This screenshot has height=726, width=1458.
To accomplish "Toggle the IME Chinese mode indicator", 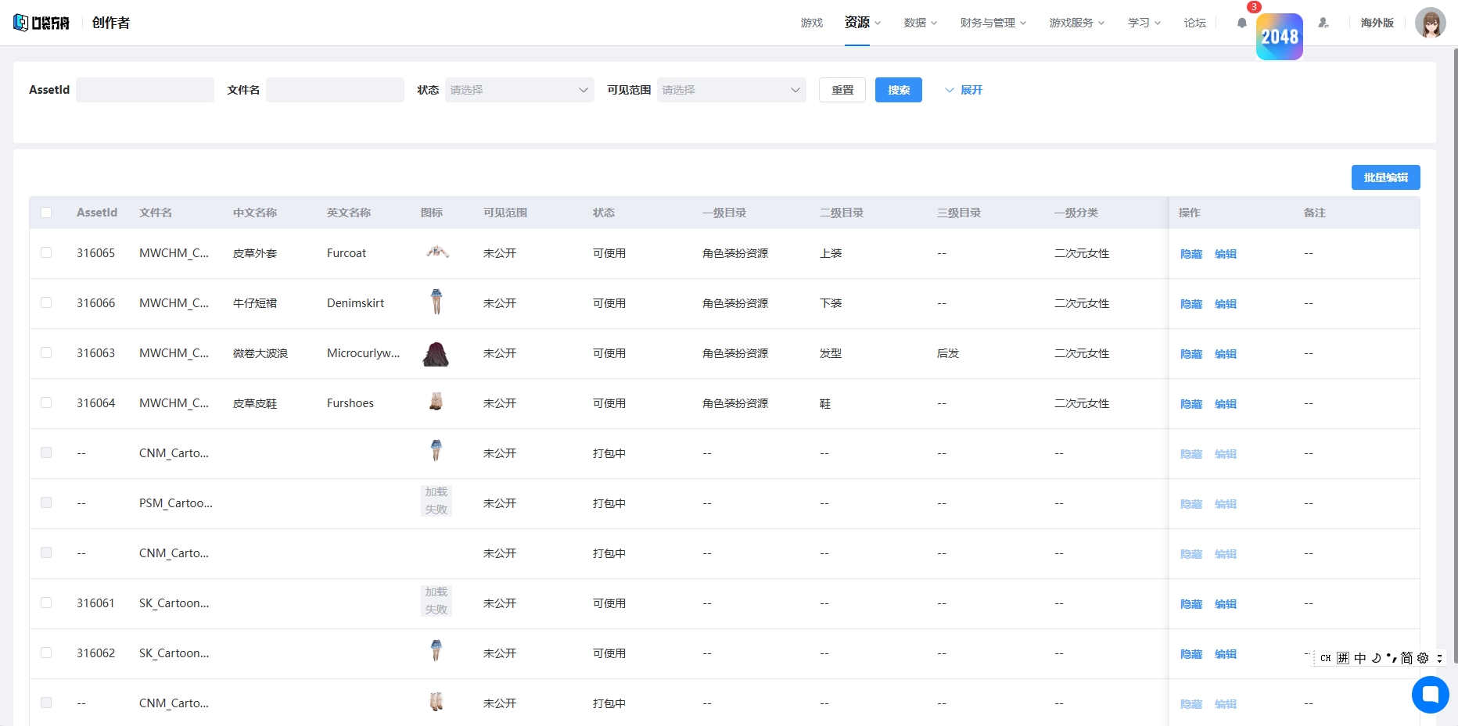I will pos(1360,658).
